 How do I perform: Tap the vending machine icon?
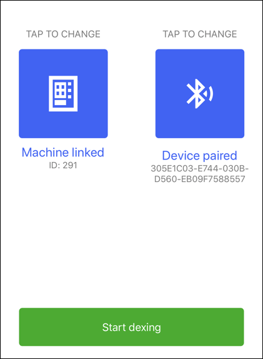click(63, 94)
